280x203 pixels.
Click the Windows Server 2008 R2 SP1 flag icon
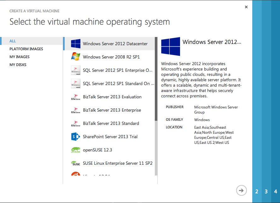[x=76, y=57]
